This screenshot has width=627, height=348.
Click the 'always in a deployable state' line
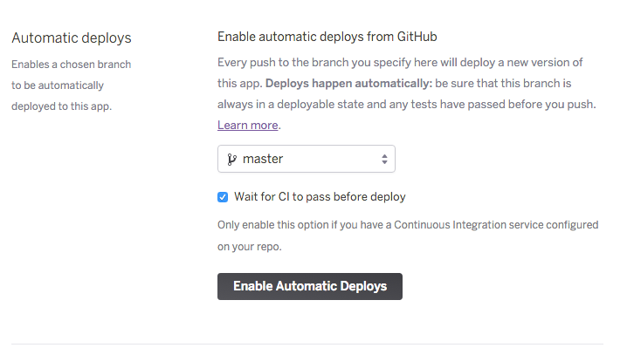(407, 105)
